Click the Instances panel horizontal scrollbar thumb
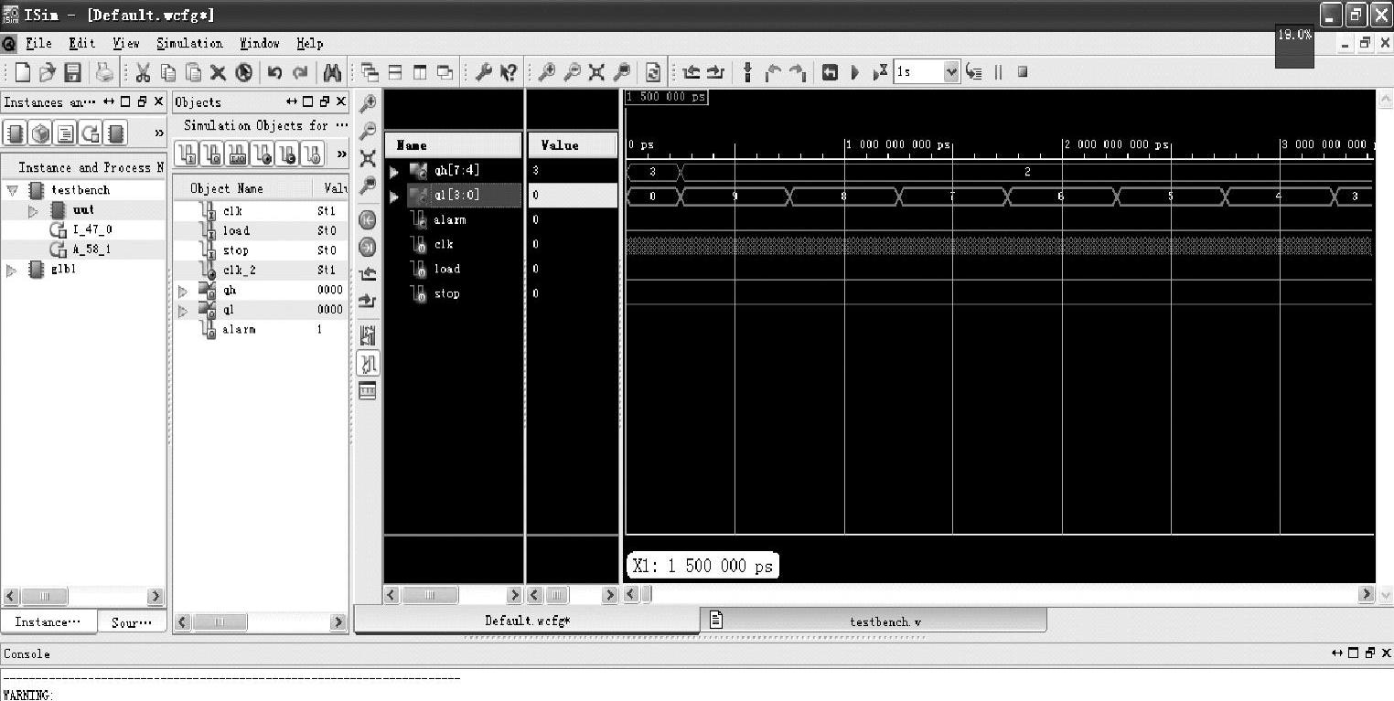1394x701 pixels. pos(45,597)
